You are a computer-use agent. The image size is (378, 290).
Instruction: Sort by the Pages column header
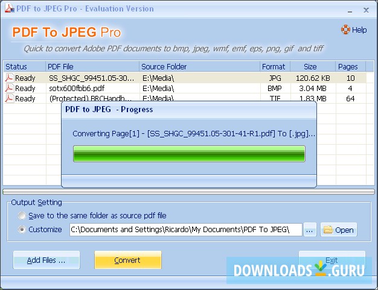pos(350,66)
